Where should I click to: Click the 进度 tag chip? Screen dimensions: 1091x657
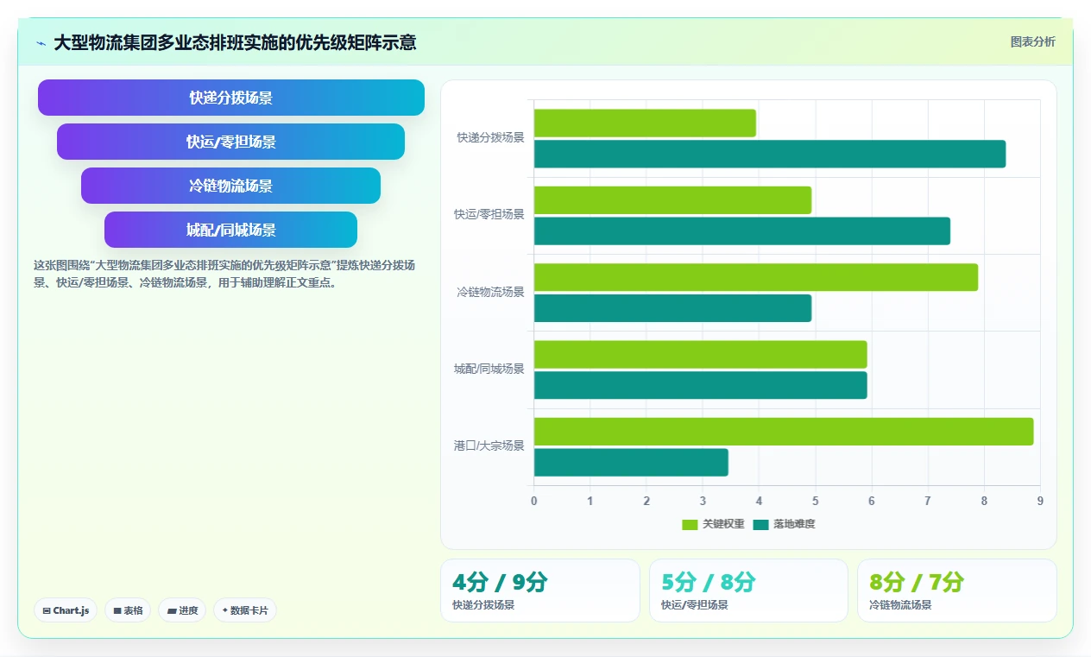pyautogui.click(x=182, y=610)
